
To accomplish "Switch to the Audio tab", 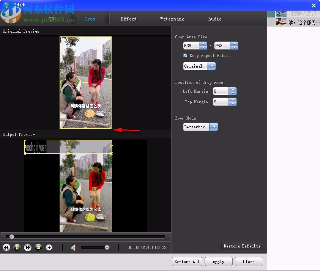I will point(215,19).
